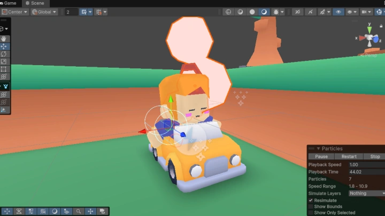This screenshot has width=385, height=216.
Task: Toggle the grid plane overlay button in bottom bar
Action: click(x=66, y=211)
